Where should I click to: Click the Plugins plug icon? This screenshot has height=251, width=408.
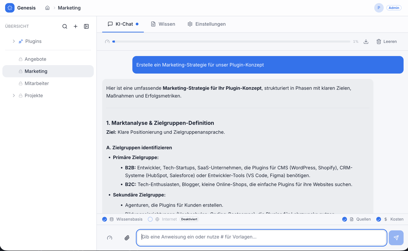21,41
